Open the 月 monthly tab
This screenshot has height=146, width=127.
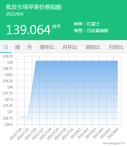pyautogui.click(x=29, y=47)
